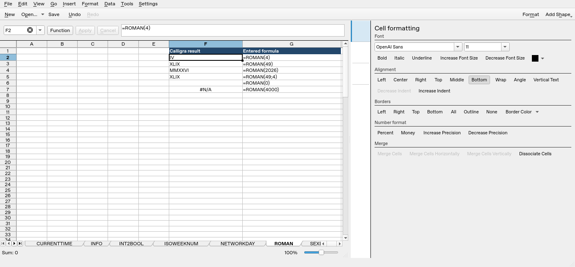Toggle Wrap text alignment
This screenshot has height=267, width=575.
(x=501, y=80)
